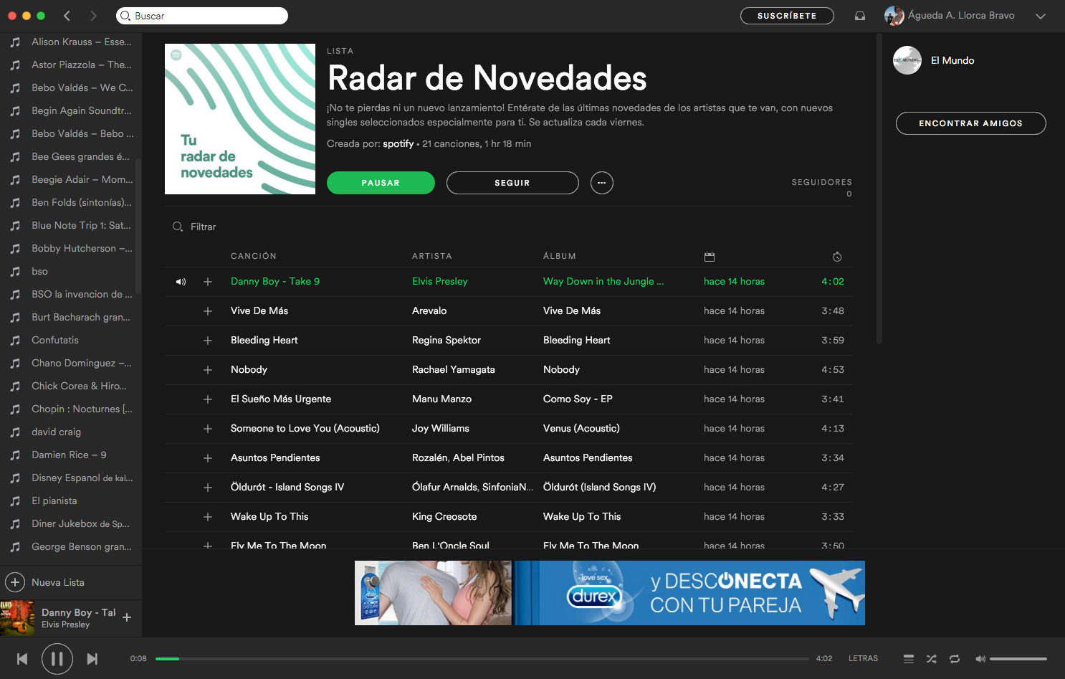
Task: Open the more options ellipsis on the playlist
Action: [x=601, y=183]
